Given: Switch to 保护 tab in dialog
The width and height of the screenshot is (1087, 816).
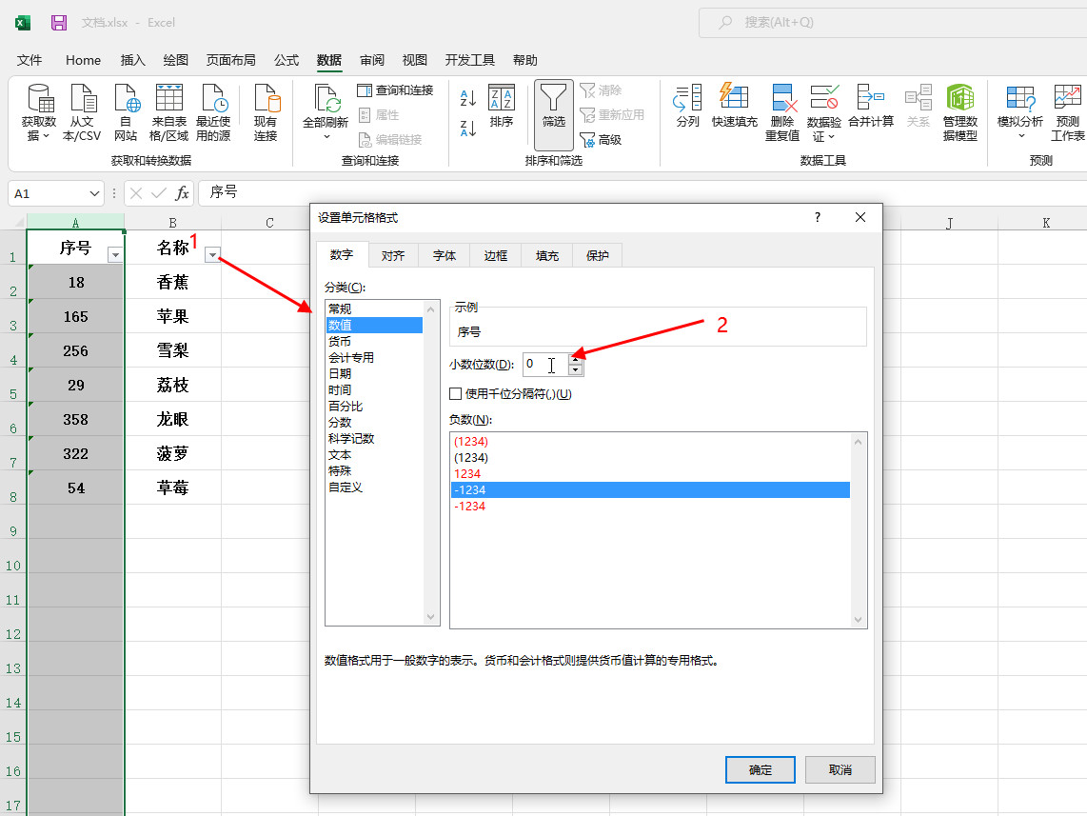Looking at the screenshot, I should 598,256.
